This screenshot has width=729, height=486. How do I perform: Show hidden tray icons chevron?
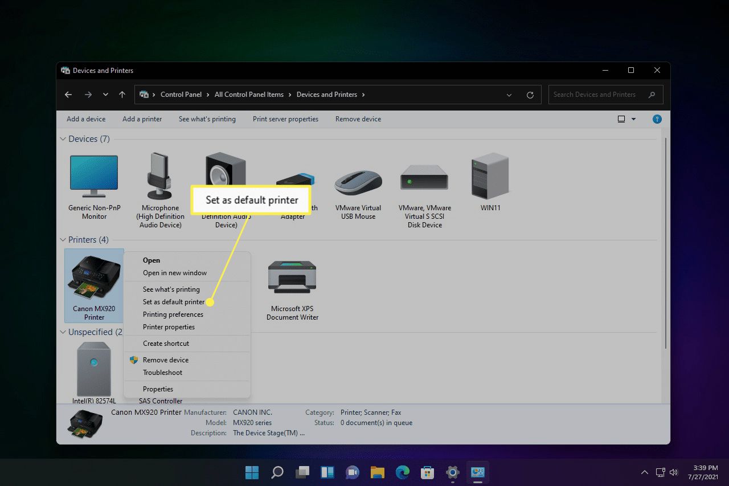pyautogui.click(x=645, y=472)
